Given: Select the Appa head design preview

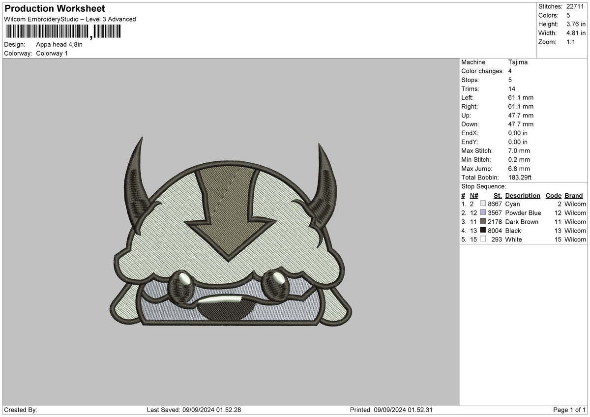Looking at the screenshot, I should 231,236.
